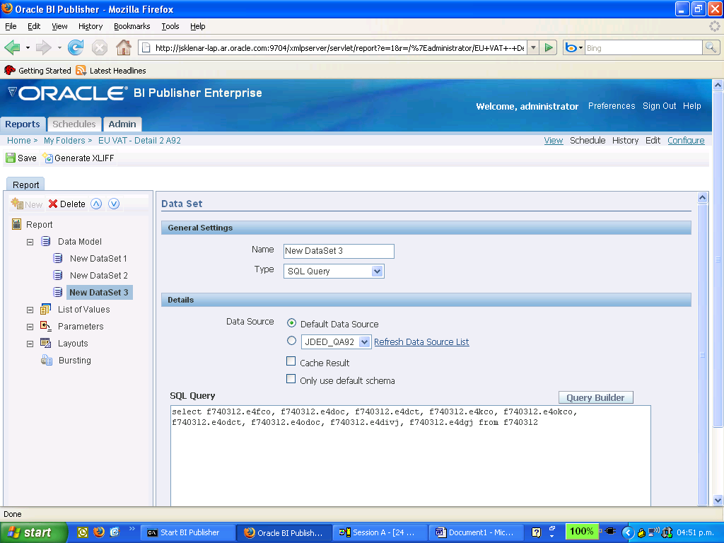724x543 pixels.
Task: Open the Back button history dropdown
Action: [28, 47]
